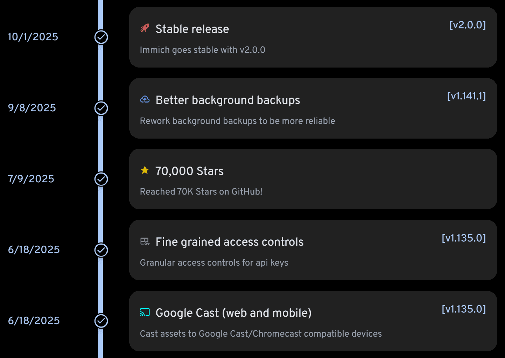Viewport: 505px width, 358px height.
Task: Click the check circle next to Fine grained access controls
Action: [101, 250]
